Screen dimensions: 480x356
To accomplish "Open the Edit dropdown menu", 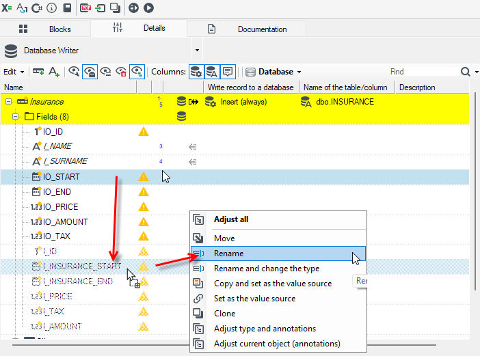I will point(14,72).
